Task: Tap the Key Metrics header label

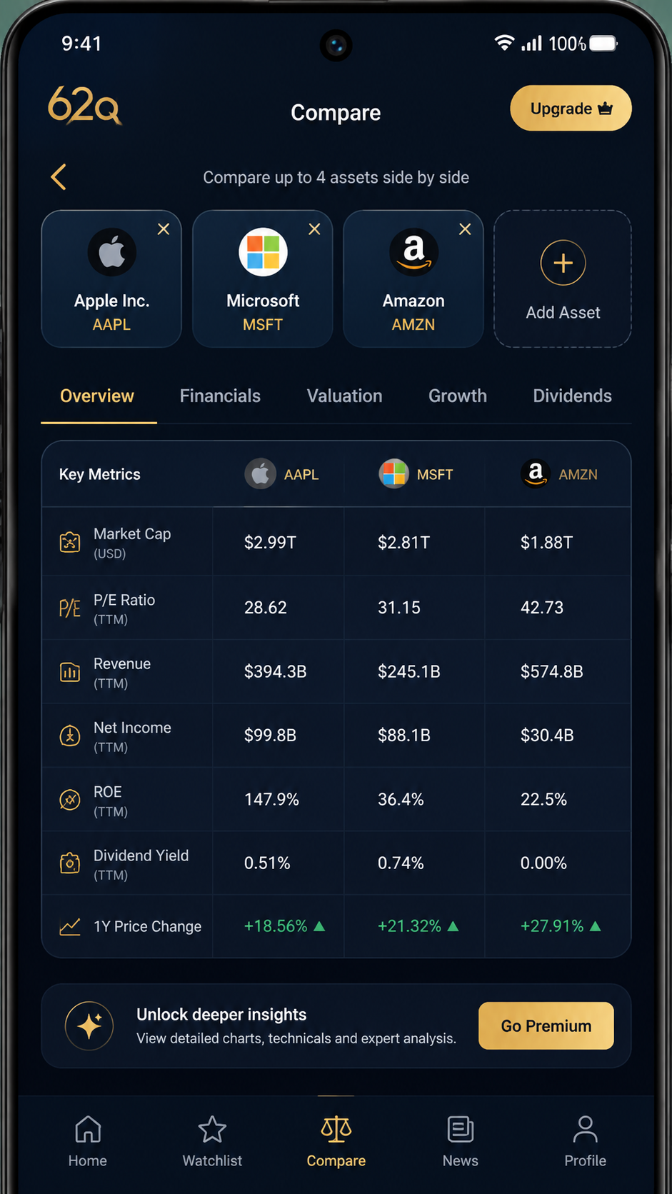Action: coord(100,474)
